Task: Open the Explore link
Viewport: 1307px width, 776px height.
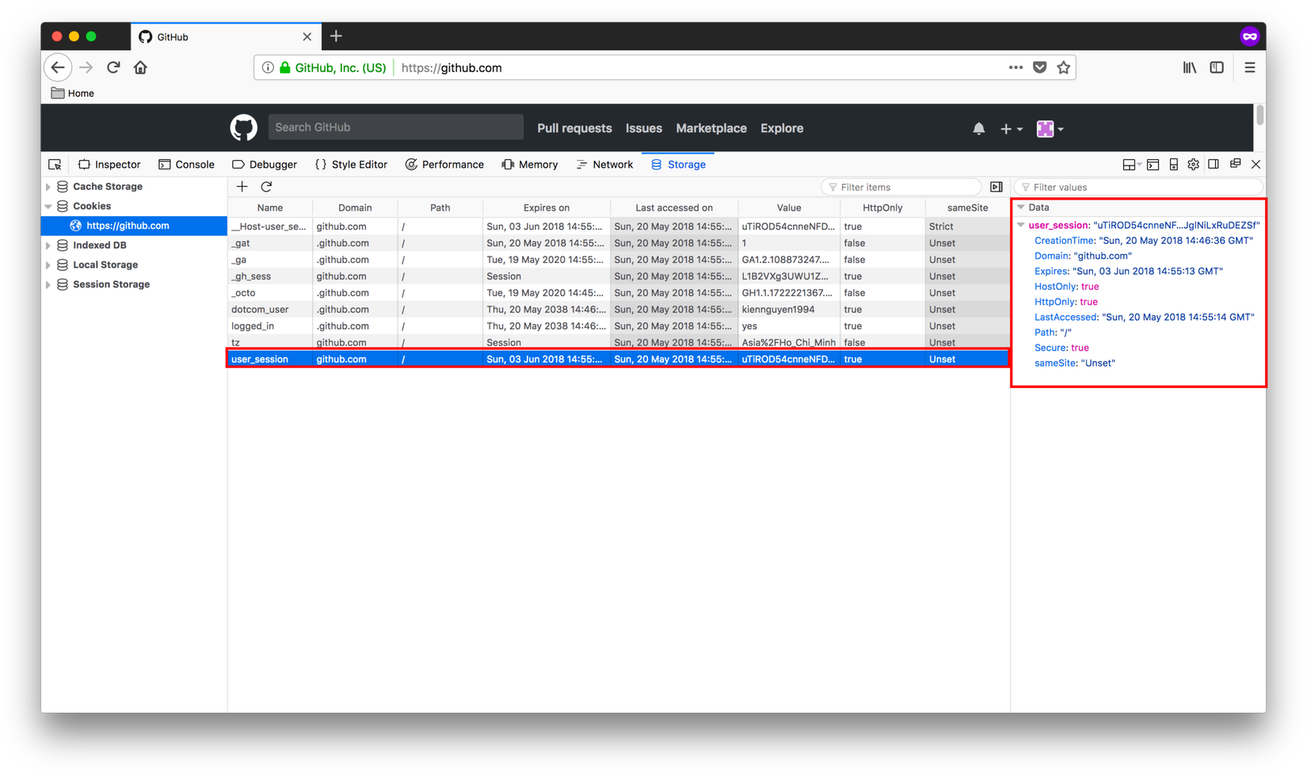Action: 782,128
